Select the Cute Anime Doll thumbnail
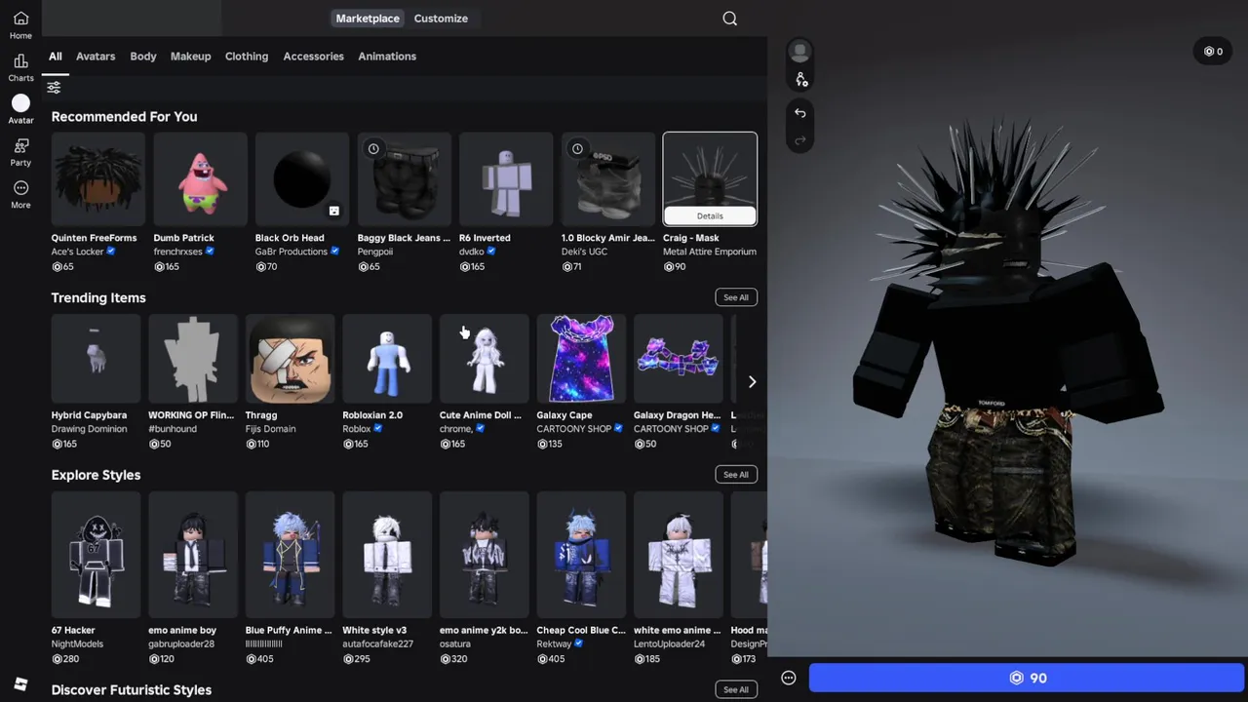The height and width of the screenshot is (702, 1248). 484,359
